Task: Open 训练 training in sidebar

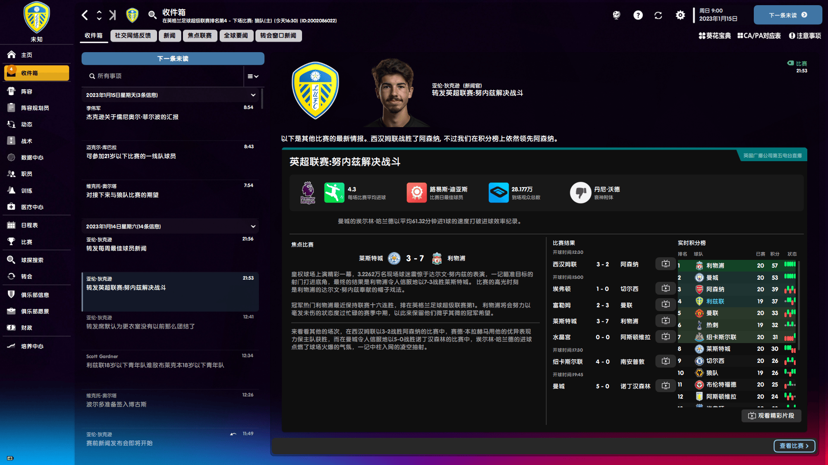Action: click(x=36, y=190)
